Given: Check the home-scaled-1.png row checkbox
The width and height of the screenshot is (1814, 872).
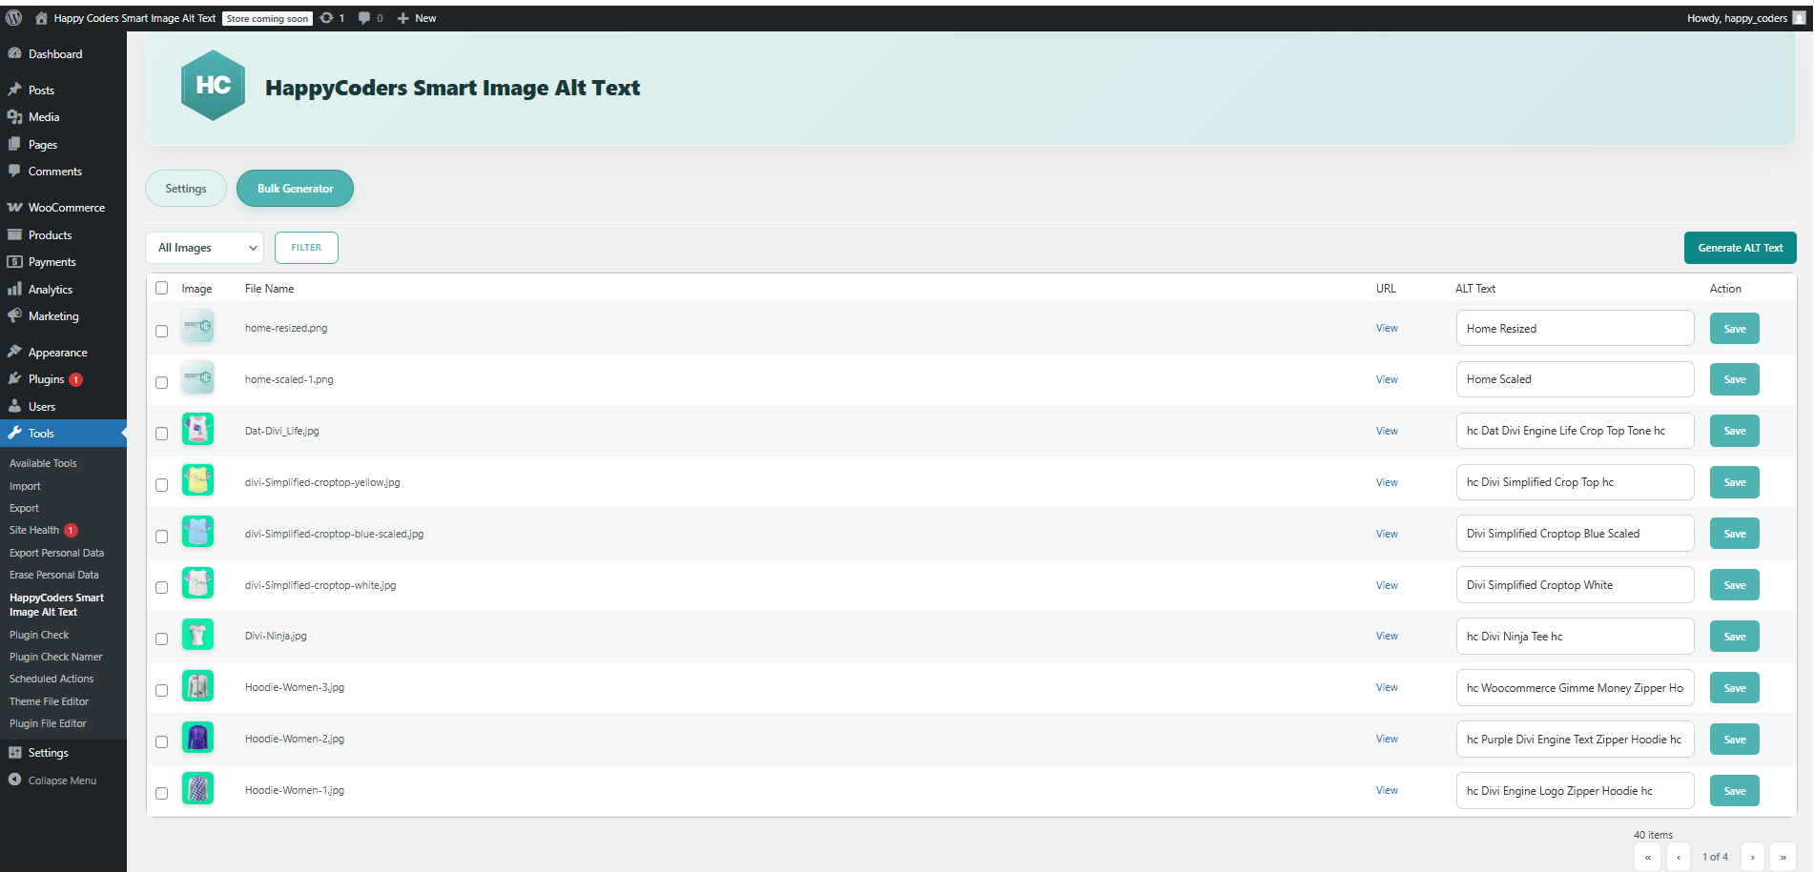Looking at the screenshot, I should pos(161,382).
